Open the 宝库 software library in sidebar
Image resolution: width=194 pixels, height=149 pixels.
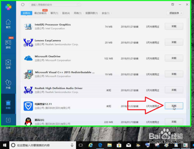pyautogui.click(x=8, y=64)
